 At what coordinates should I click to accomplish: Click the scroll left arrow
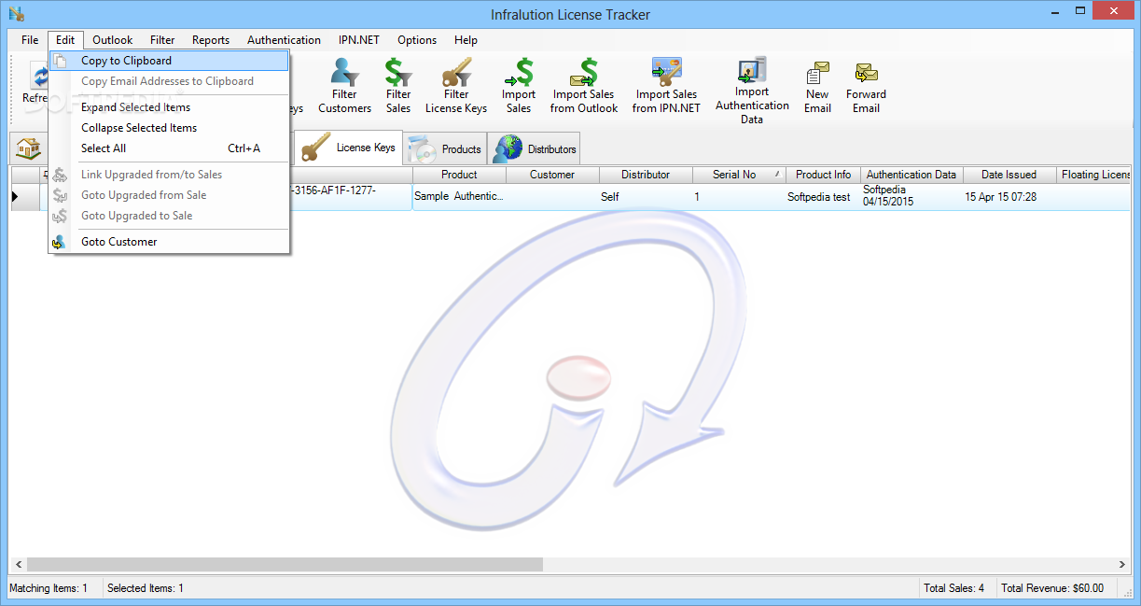pyautogui.click(x=18, y=565)
